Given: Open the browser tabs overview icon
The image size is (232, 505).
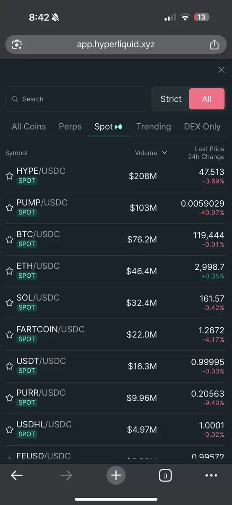Looking at the screenshot, I should click(165, 476).
